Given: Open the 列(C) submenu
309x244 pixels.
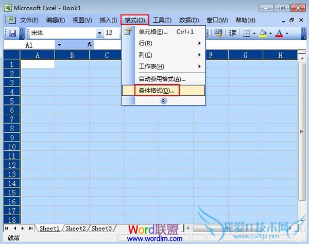Looking at the screenshot, I should 164,55.
